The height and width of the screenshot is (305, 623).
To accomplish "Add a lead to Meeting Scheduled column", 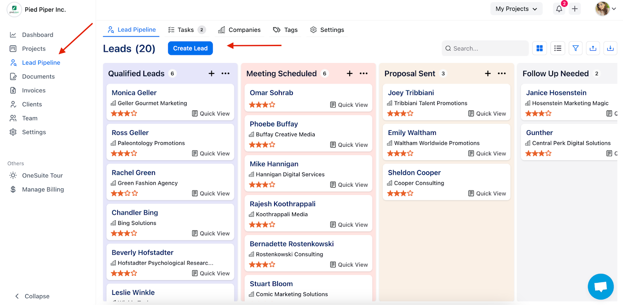I will 350,74.
